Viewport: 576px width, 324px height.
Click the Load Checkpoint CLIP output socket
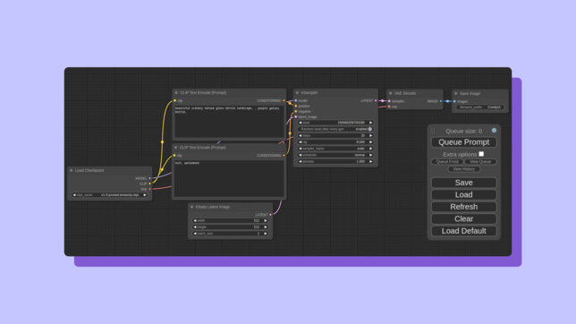(x=149, y=183)
